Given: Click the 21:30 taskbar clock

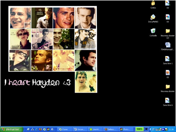Looking at the screenshot, I should point(171,129).
